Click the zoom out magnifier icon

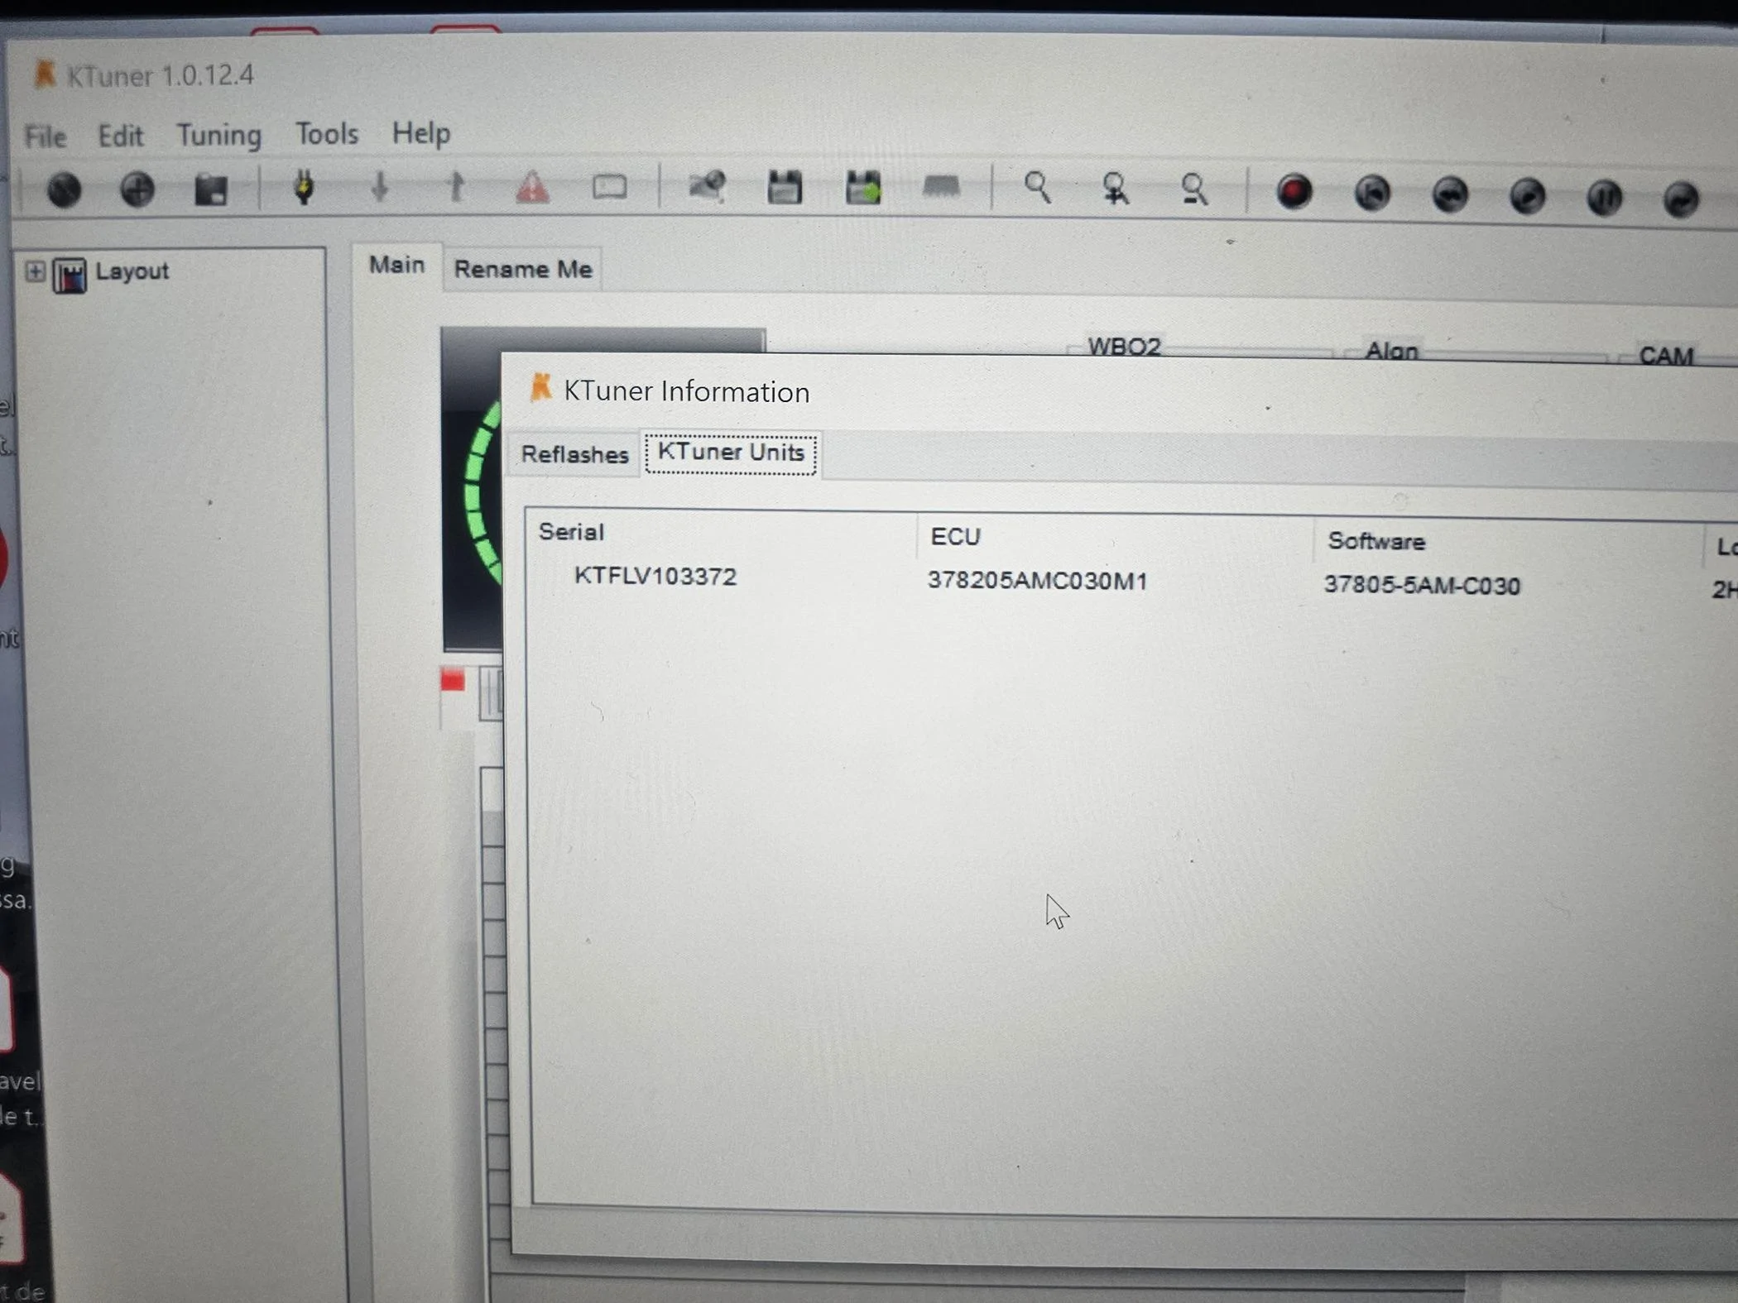[x=1193, y=189]
